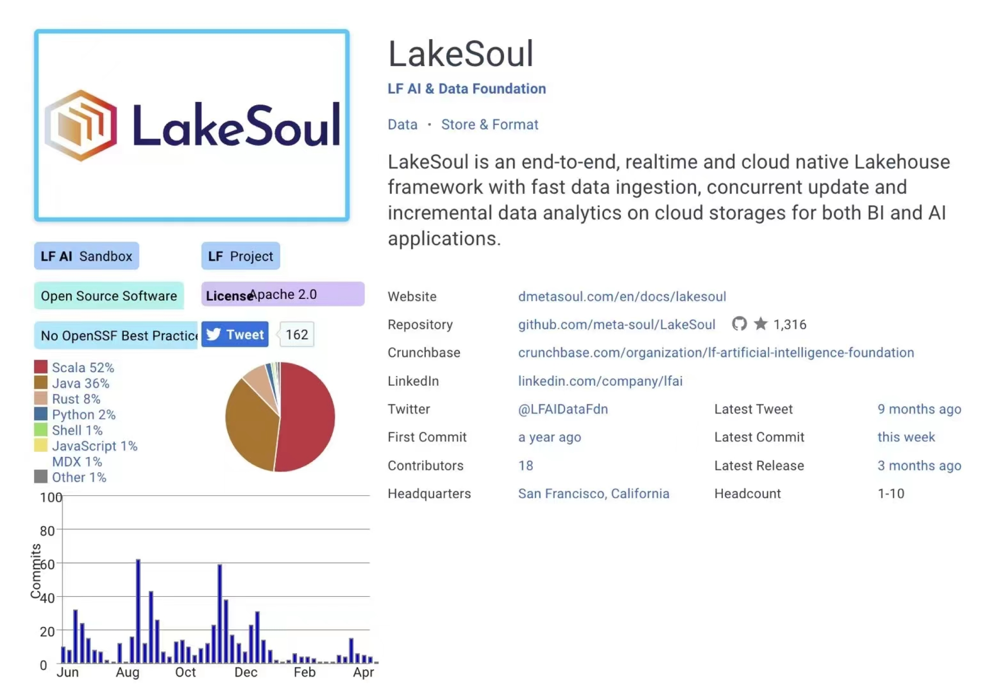The height and width of the screenshot is (693, 998).
Task: Click the blue Python color swatch
Action: 41,414
